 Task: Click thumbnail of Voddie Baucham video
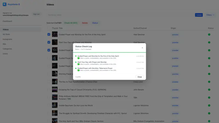point(55,105)
